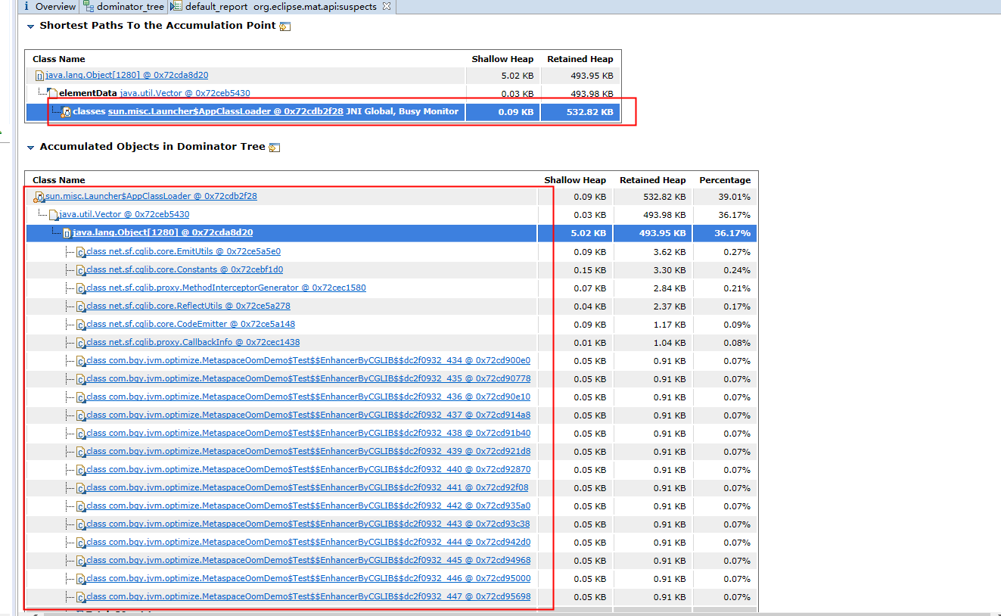The width and height of the screenshot is (1001, 616).
Task: Open EnhancerByCGLIB$$dc2f0932_443 class link
Action: coord(309,524)
